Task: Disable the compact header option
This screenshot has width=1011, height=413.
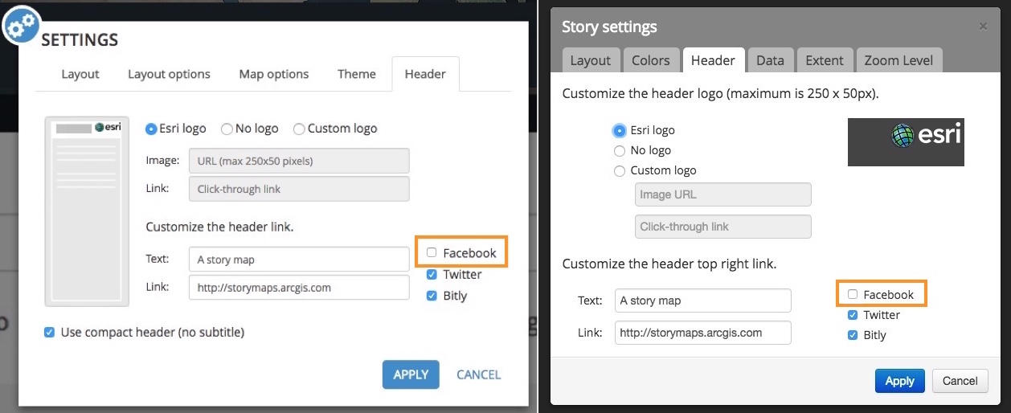Action: pyautogui.click(x=50, y=332)
